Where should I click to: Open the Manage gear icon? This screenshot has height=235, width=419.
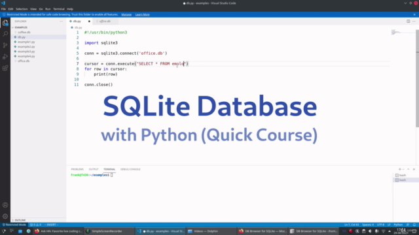(x=5, y=216)
